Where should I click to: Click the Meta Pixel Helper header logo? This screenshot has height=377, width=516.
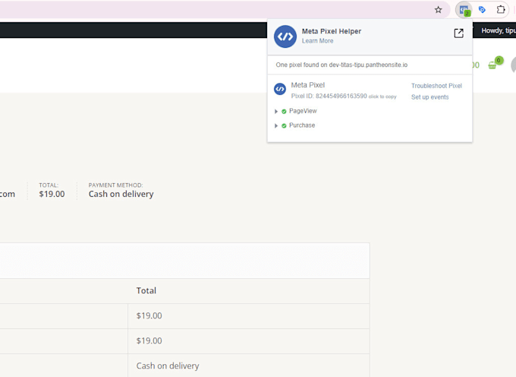(285, 36)
